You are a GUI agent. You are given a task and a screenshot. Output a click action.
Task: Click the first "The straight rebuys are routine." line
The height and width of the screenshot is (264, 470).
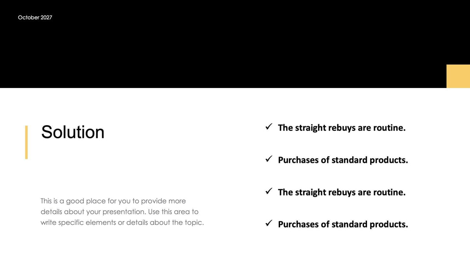click(x=342, y=128)
